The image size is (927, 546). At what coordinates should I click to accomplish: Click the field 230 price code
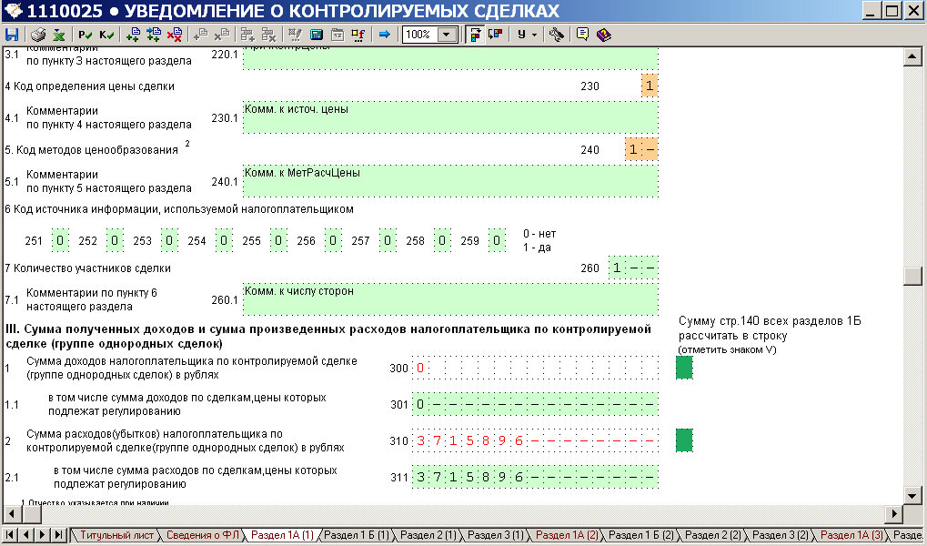[x=650, y=86]
